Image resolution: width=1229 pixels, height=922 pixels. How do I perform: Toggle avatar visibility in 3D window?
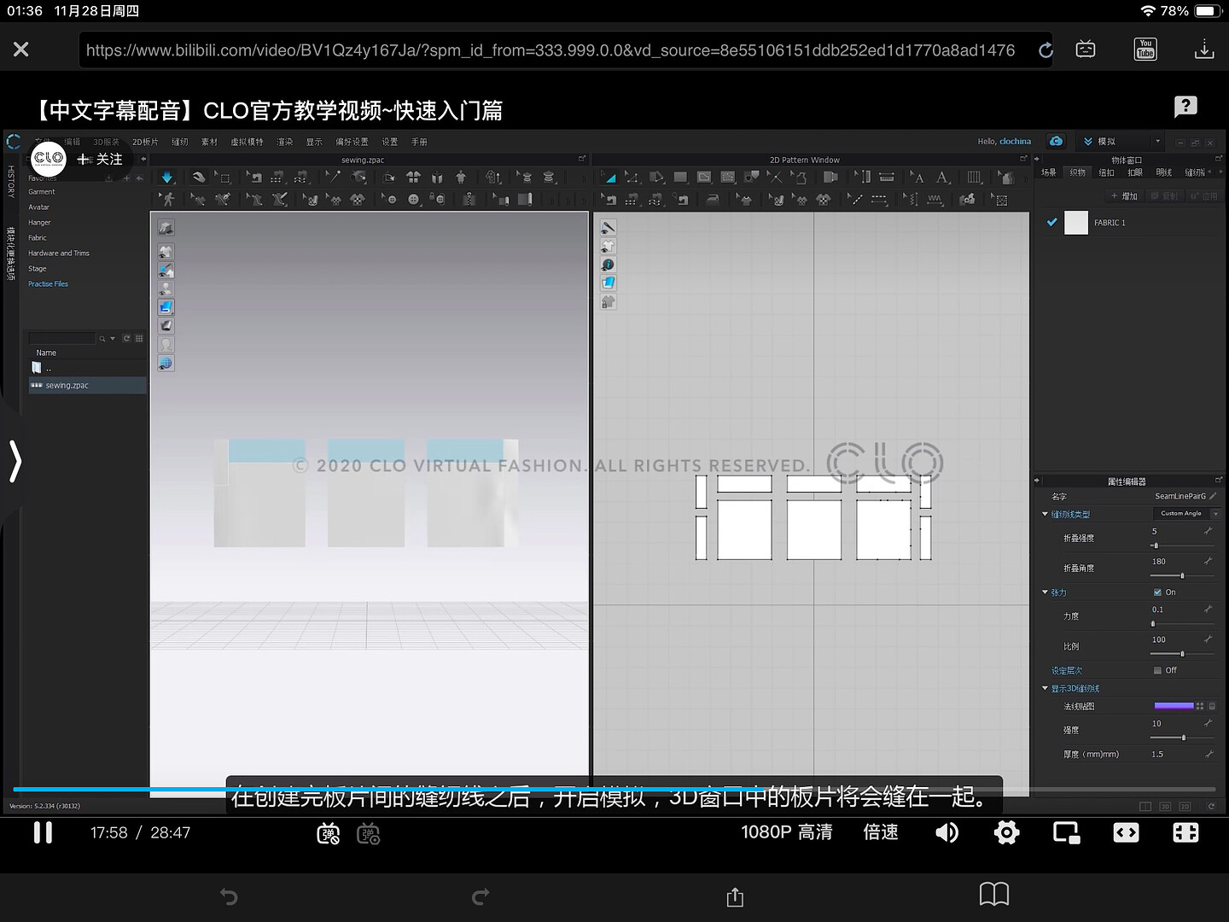166,289
